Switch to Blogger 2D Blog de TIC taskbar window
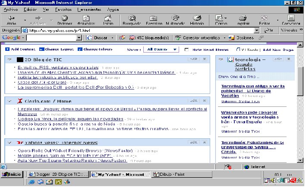 coord(58,175)
